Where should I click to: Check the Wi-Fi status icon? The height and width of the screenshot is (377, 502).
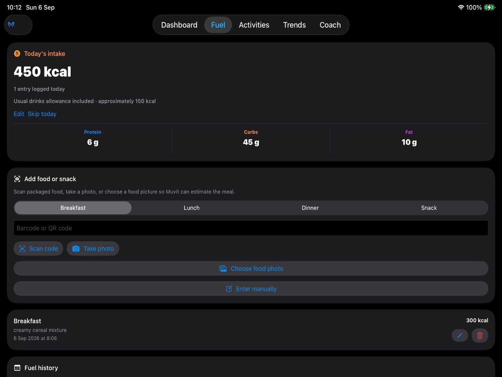pos(461,7)
